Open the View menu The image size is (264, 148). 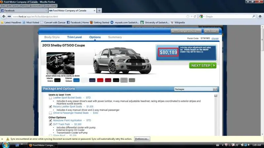coord(15,6)
